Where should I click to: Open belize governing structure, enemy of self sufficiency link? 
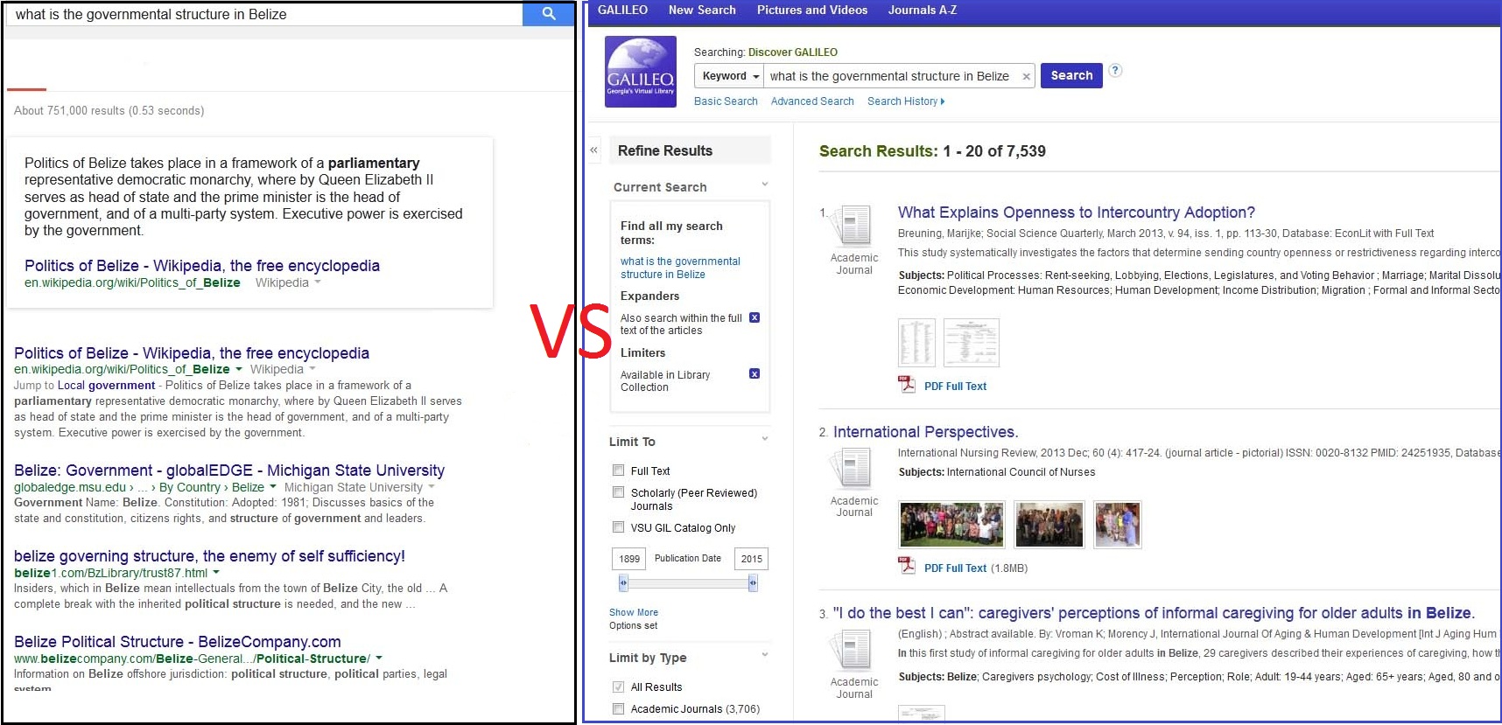209,556
